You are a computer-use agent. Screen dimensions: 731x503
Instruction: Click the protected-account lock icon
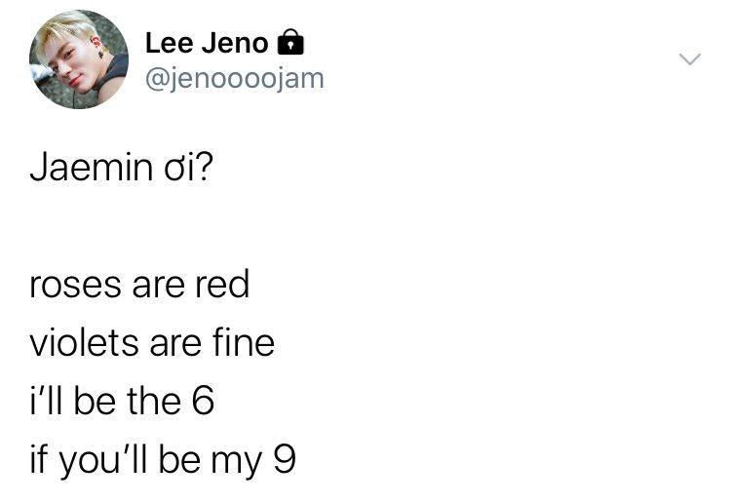[x=291, y=43]
